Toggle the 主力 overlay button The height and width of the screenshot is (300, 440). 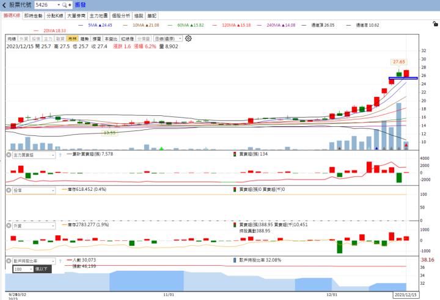(48, 38)
